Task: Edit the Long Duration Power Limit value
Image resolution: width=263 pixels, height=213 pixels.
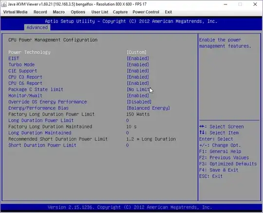Action: [x=128, y=121]
